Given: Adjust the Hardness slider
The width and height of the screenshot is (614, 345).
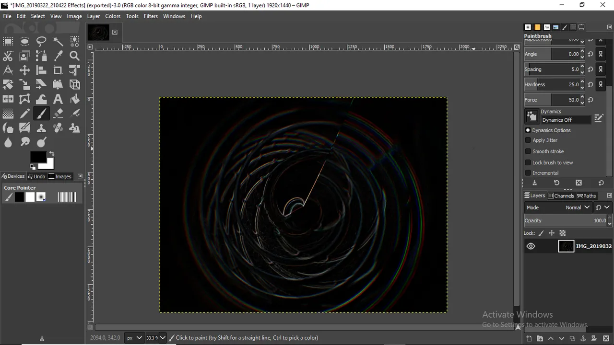Looking at the screenshot, I should point(552,84).
